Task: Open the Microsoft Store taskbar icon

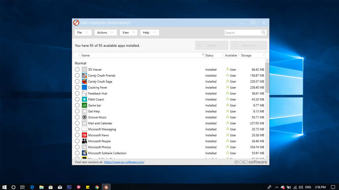Action: click(x=51, y=187)
